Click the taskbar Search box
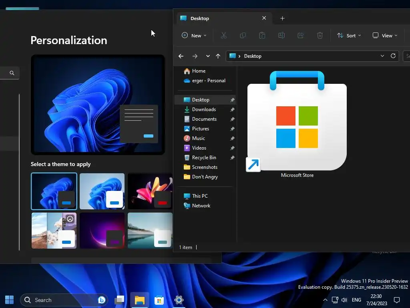Image resolution: width=410 pixels, height=308 pixels. (x=64, y=300)
